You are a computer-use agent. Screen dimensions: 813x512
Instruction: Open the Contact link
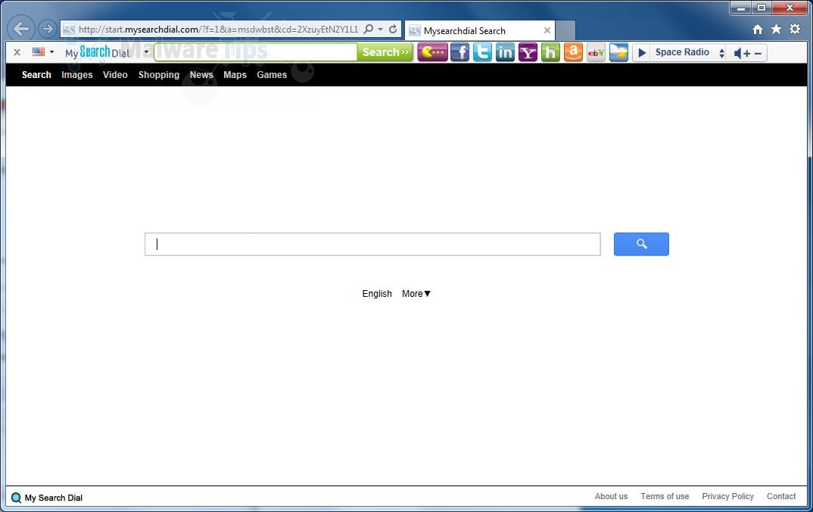pos(781,496)
